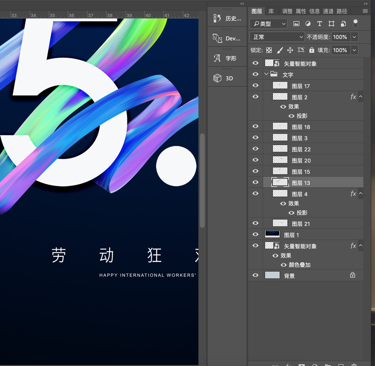Open the Glyphs (字形) panel icon

coord(217,58)
